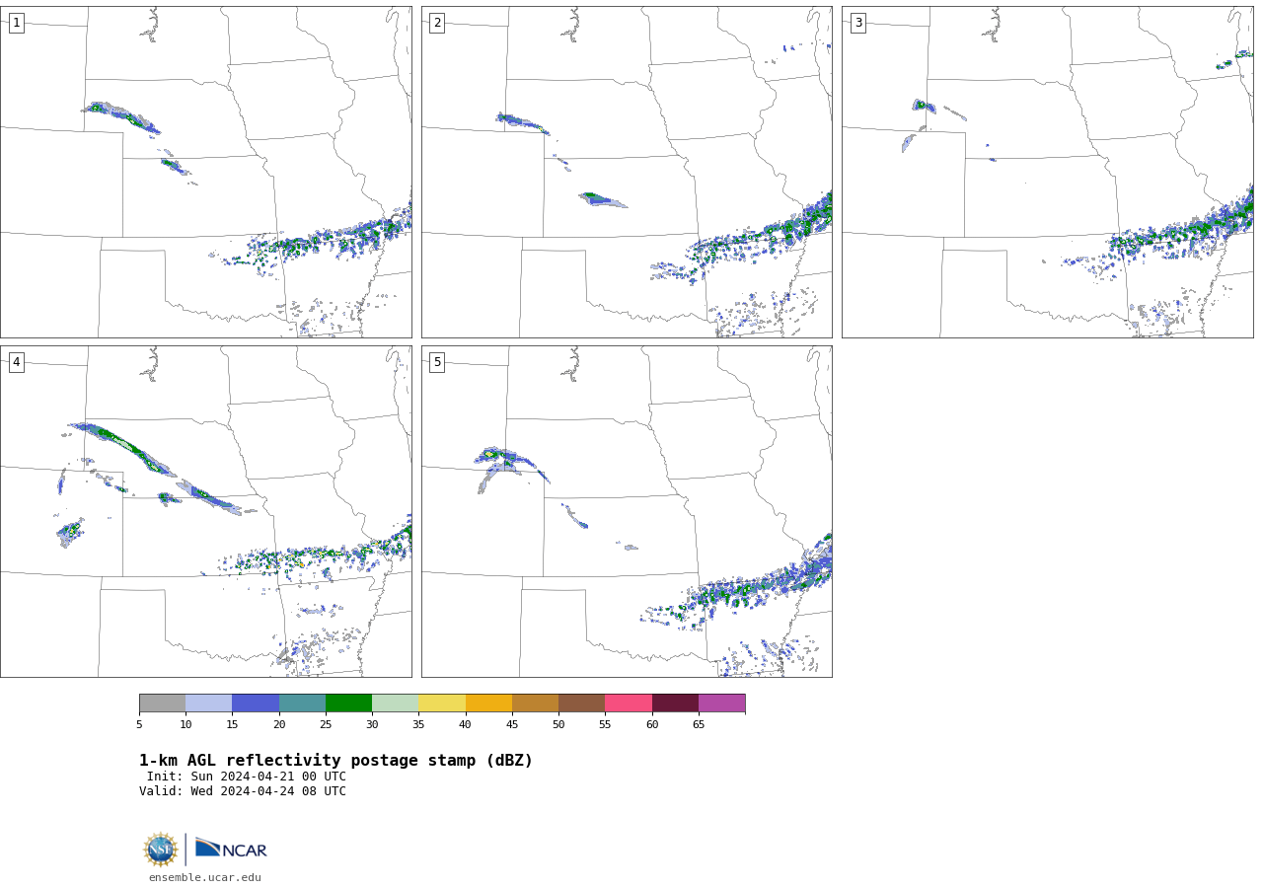Image resolution: width=1263 pixels, height=889 pixels.
Task: Click the panel number 3 label
Action: tap(857, 23)
